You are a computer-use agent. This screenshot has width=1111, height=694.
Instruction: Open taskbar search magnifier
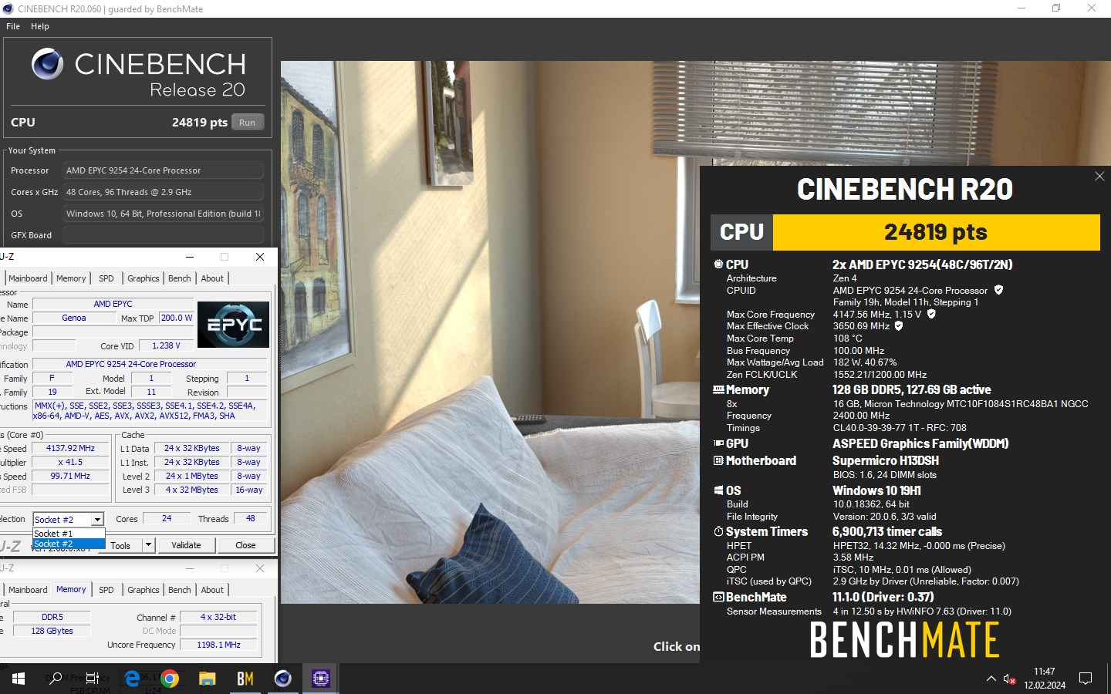point(56,679)
